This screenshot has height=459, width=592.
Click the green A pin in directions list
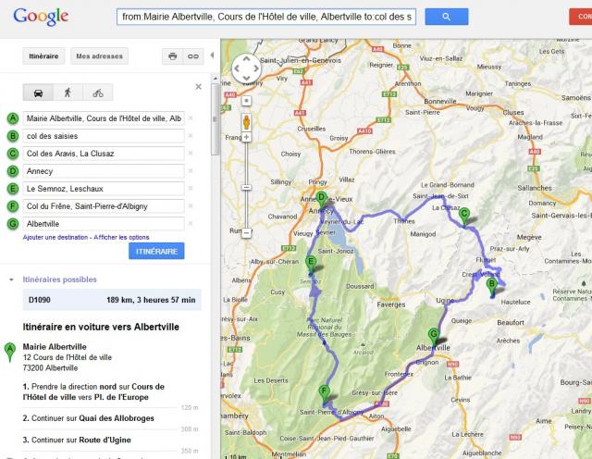pyautogui.click(x=10, y=352)
